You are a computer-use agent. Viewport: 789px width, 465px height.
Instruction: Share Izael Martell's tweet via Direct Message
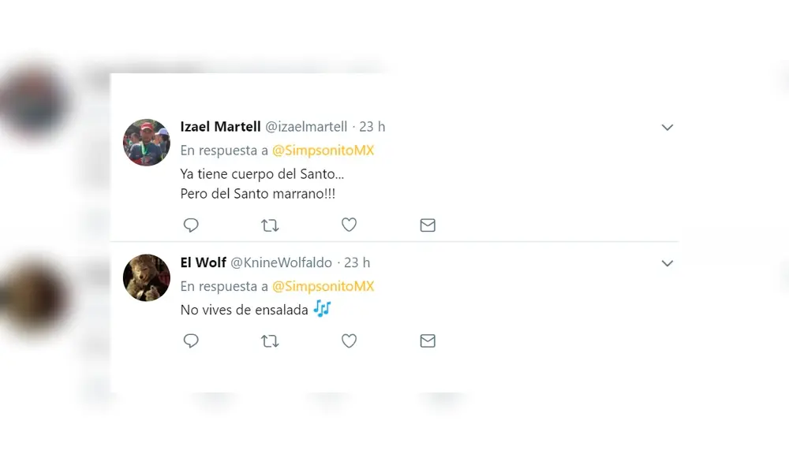[x=428, y=225]
